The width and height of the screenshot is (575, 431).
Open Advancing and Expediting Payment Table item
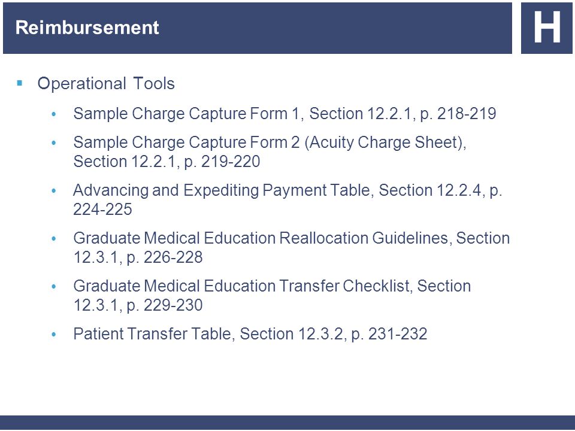pyautogui.click(x=287, y=200)
